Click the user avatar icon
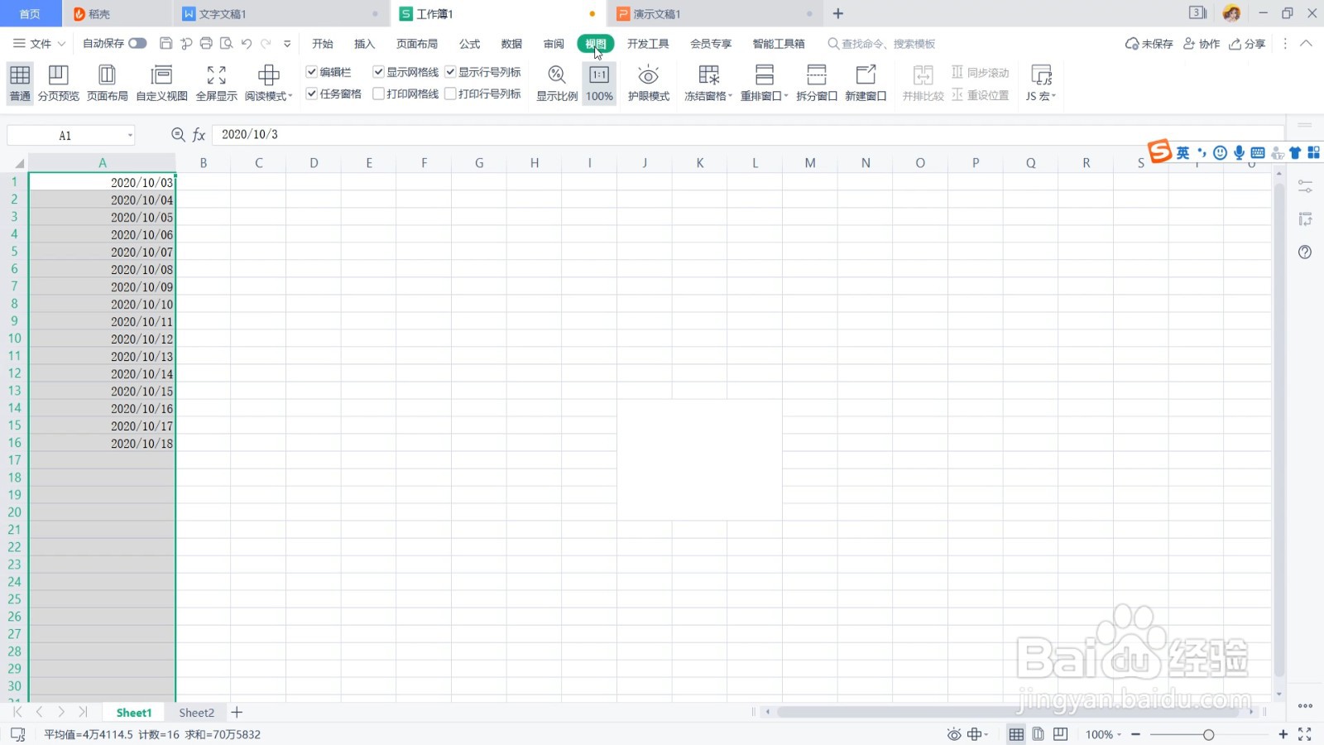The image size is (1324, 745). pyautogui.click(x=1231, y=13)
